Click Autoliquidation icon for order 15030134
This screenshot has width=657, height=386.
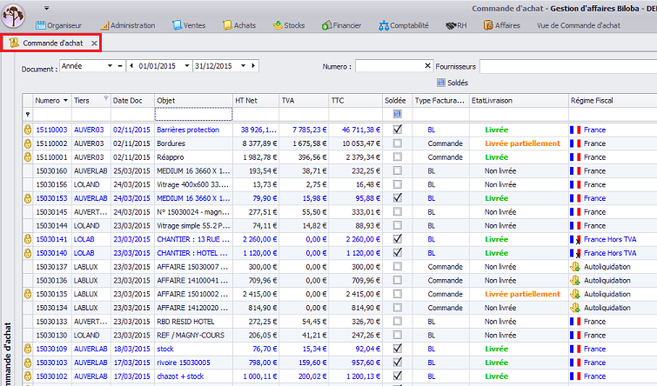click(x=575, y=308)
